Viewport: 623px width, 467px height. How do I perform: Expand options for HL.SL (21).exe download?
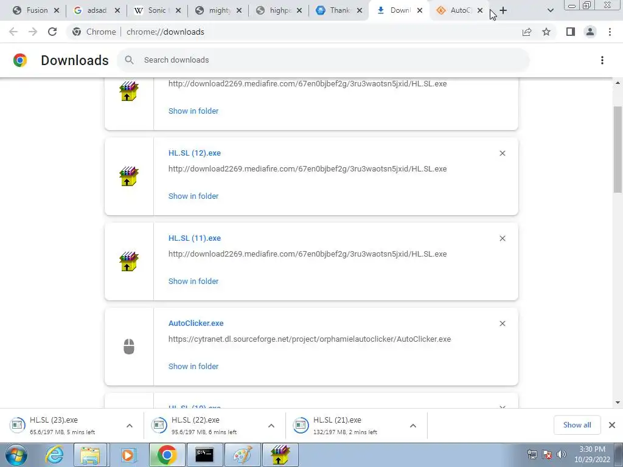(x=413, y=426)
